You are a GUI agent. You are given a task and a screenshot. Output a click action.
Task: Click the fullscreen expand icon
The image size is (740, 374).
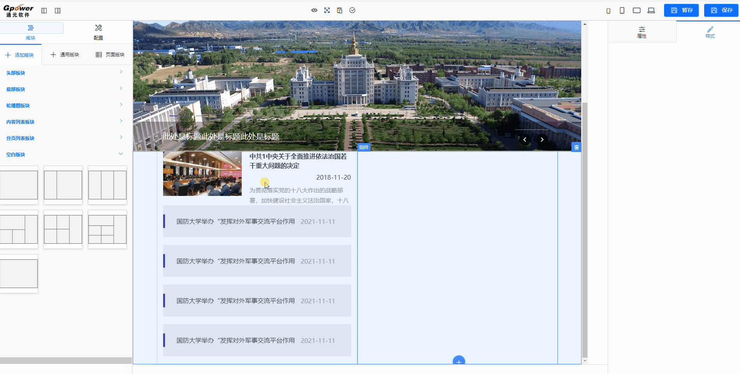[327, 10]
